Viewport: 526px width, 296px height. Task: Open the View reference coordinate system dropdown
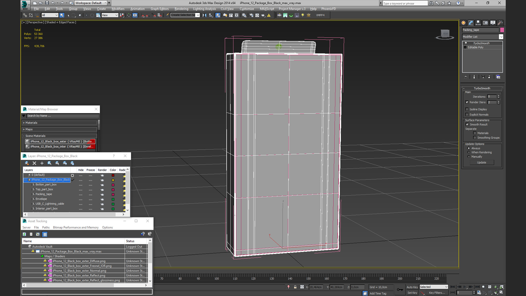110,15
